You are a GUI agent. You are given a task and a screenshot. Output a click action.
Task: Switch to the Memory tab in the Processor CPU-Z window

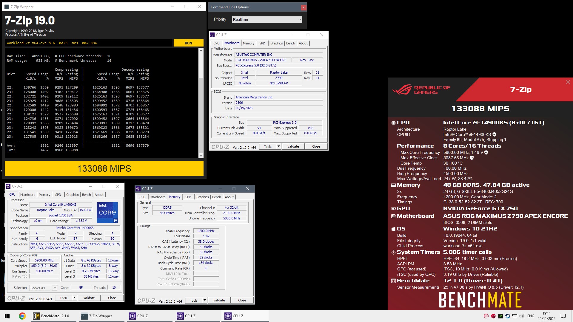pos(44,195)
